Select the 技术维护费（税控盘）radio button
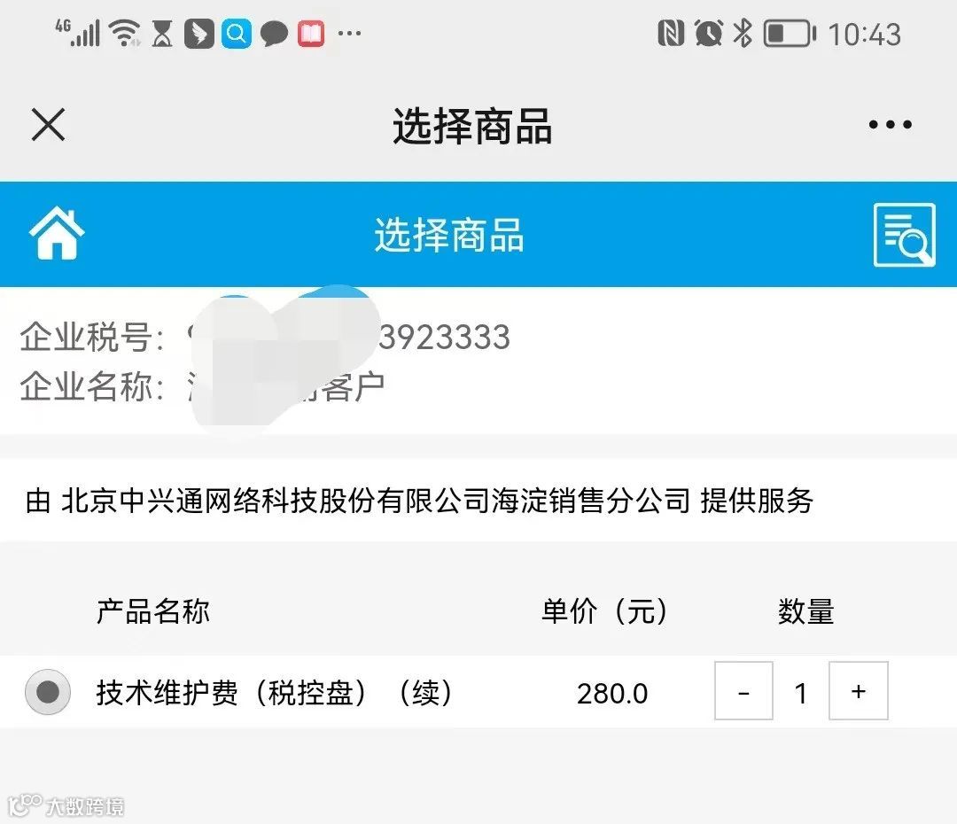 pyautogui.click(x=48, y=692)
